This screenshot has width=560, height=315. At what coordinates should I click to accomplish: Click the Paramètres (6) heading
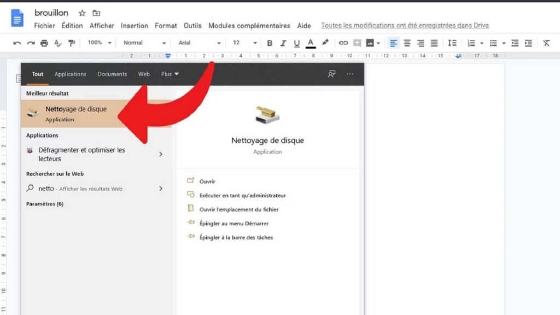[x=45, y=204]
